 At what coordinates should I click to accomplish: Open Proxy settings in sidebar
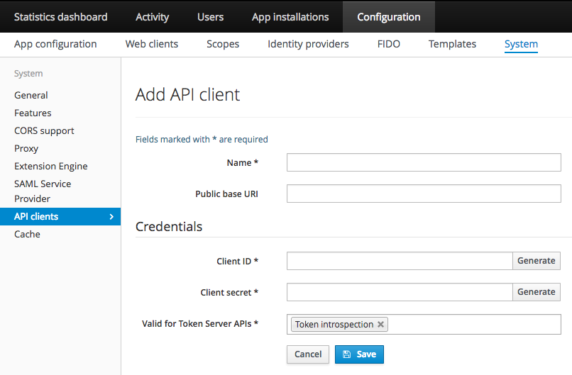pos(26,149)
